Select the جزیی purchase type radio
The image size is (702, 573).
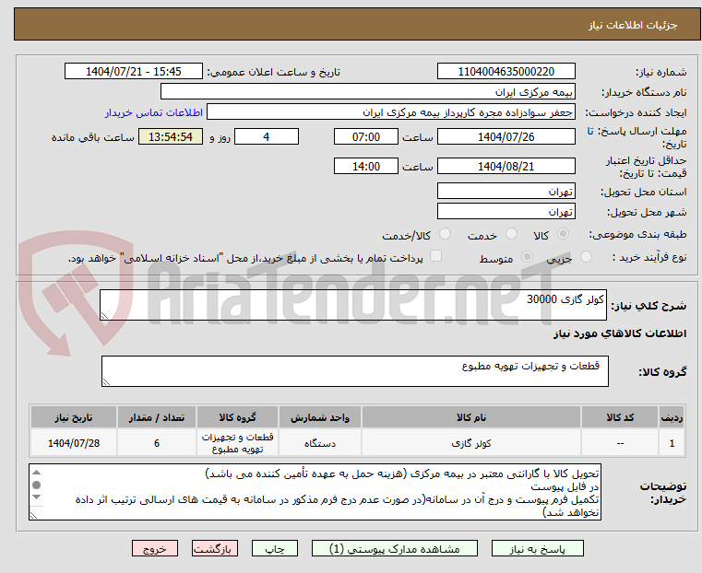[586, 256]
